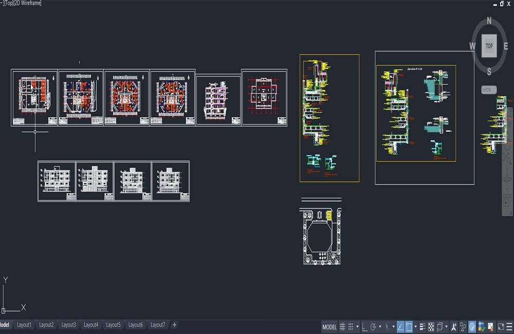This screenshot has width=514, height=334.
Task: Disable object snap tracking
Action: [400, 327]
